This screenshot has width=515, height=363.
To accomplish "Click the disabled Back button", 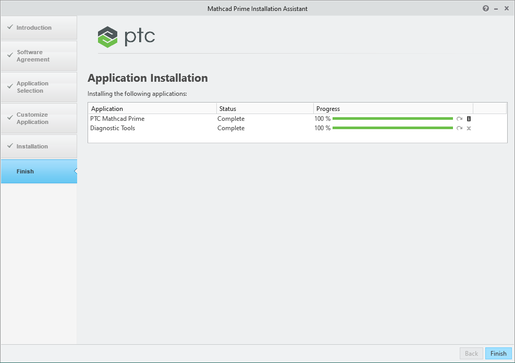I will point(471,354).
